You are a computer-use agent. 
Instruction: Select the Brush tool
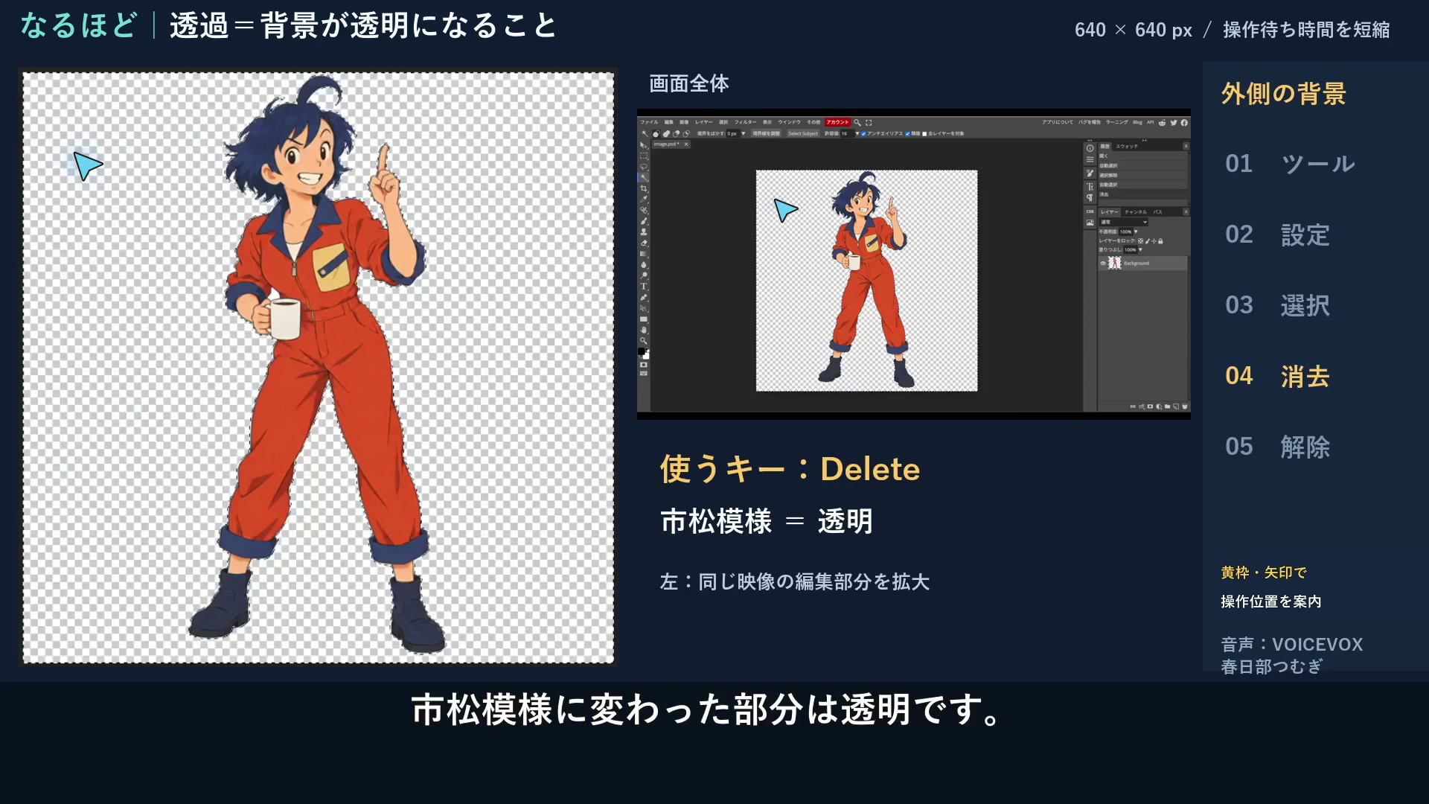click(x=644, y=221)
